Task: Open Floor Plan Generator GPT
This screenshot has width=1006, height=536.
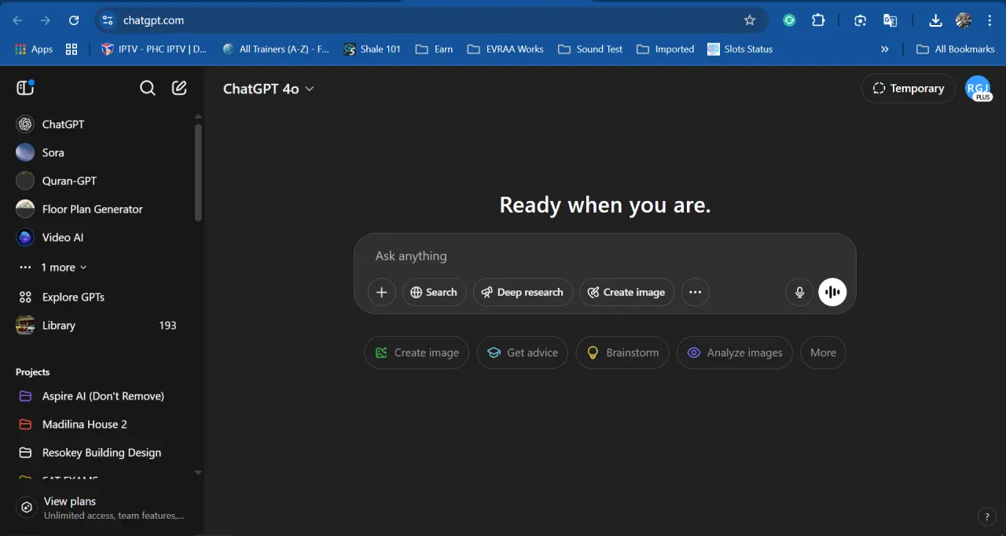Action: 99,209
